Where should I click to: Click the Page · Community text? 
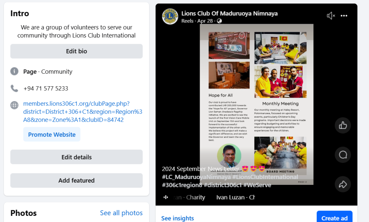pyautogui.click(x=48, y=71)
